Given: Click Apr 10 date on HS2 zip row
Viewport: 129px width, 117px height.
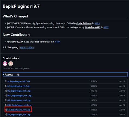Looking at the screenshot, I should pyautogui.click(x=122, y=96).
